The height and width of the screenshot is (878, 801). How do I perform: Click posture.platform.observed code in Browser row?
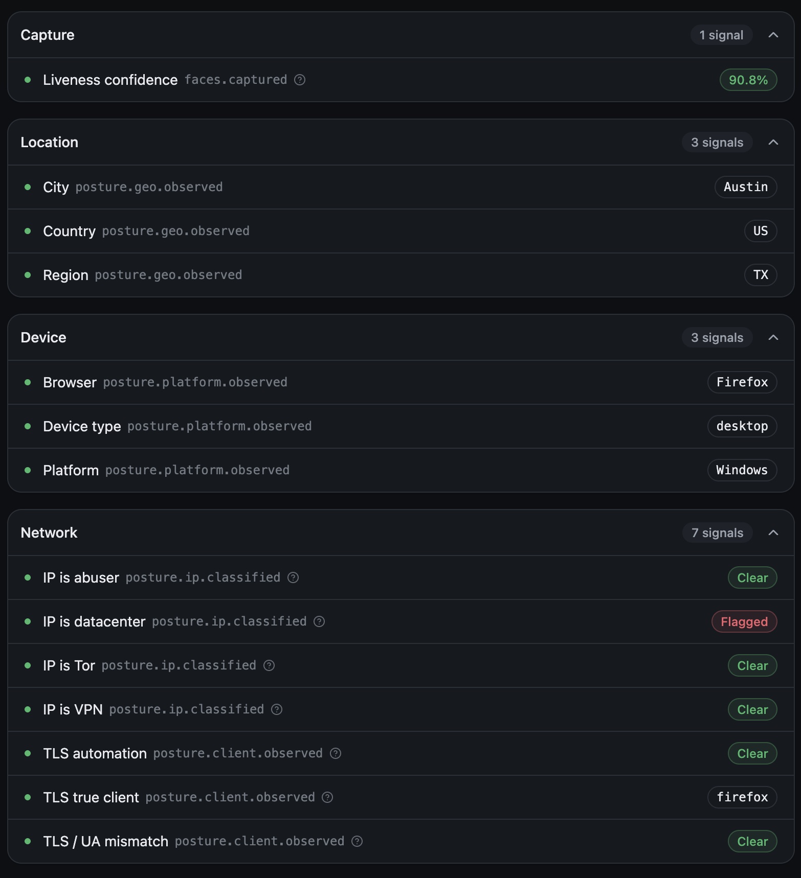click(195, 382)
